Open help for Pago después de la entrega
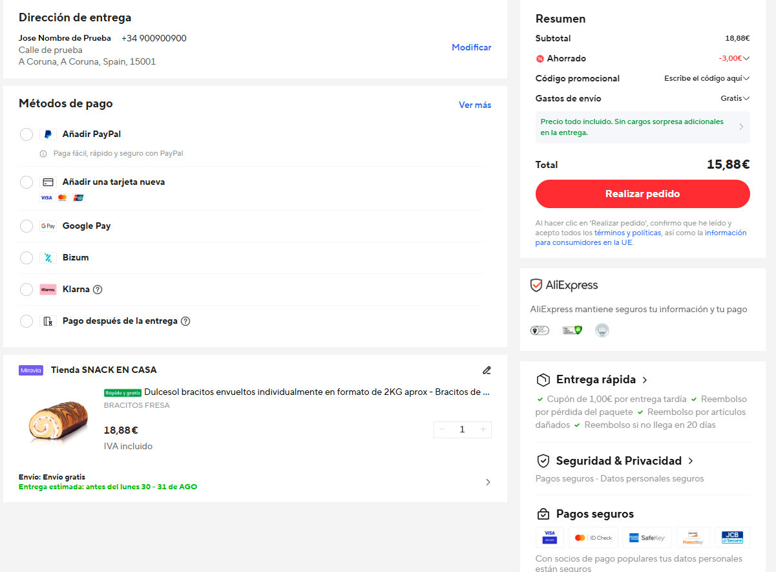 tap(185, 321)
